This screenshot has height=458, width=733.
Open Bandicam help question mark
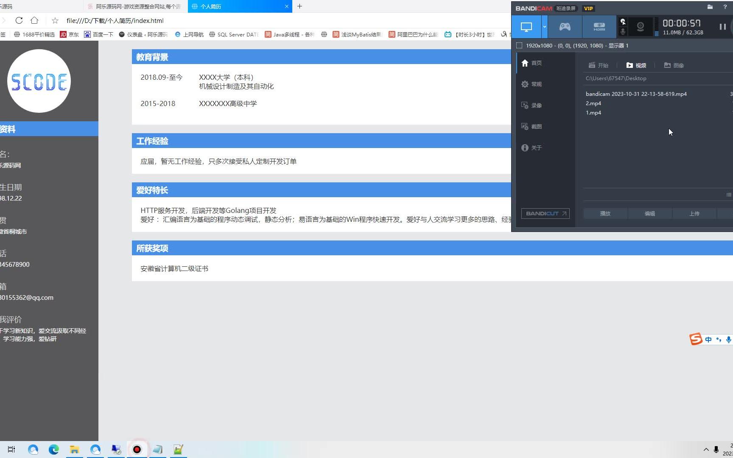pyautogui.click(x=725, y=7)
